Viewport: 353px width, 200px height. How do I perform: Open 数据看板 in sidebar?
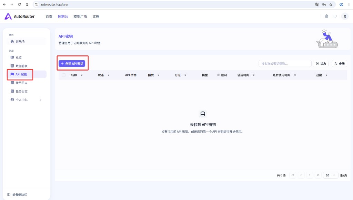pos(27,66)
